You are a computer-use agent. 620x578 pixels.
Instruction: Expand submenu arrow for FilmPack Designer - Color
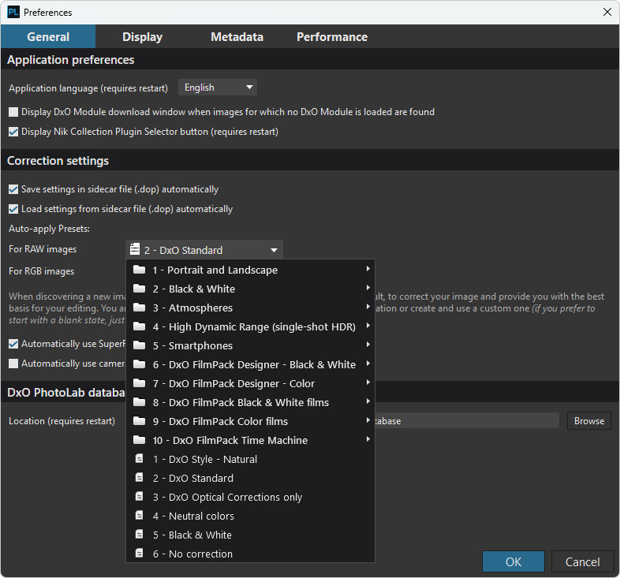tap(368, 382)
